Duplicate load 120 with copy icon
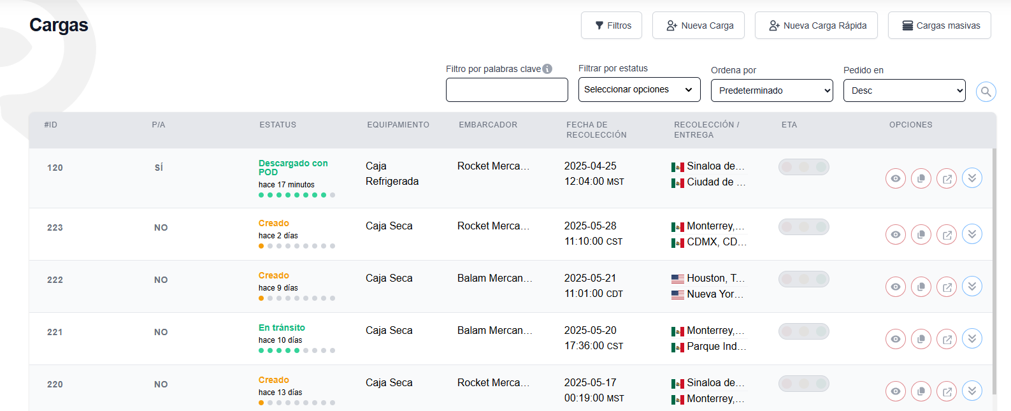 tap(921, 178)
